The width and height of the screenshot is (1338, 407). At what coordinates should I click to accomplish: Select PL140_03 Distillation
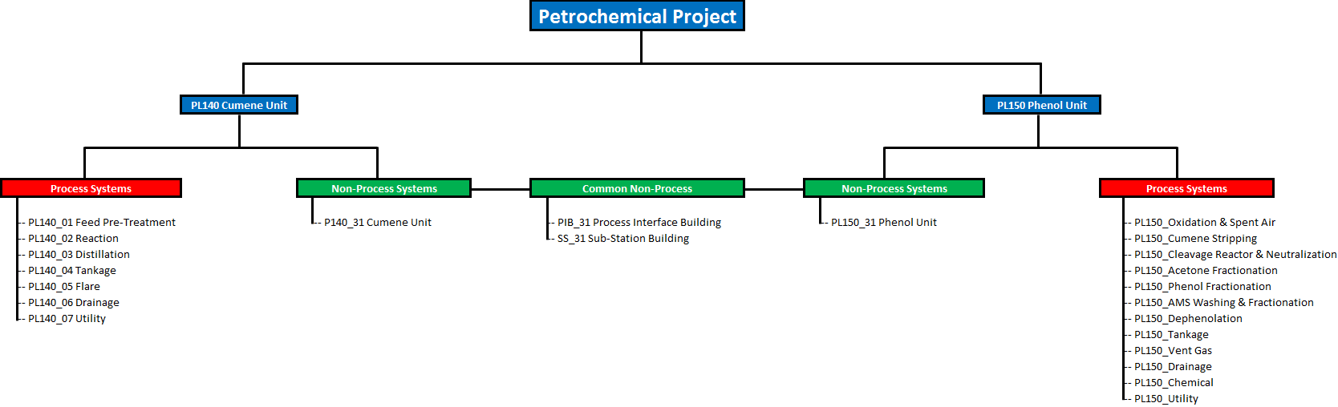click(x=79, y=255)
